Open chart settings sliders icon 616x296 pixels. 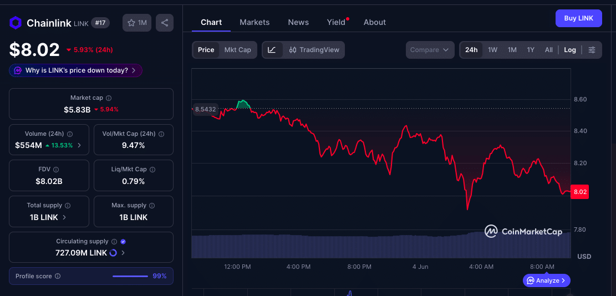(x=592, y=50)
